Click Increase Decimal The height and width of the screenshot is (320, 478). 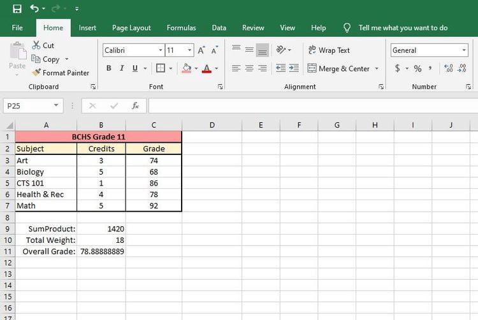click(449, 68)
